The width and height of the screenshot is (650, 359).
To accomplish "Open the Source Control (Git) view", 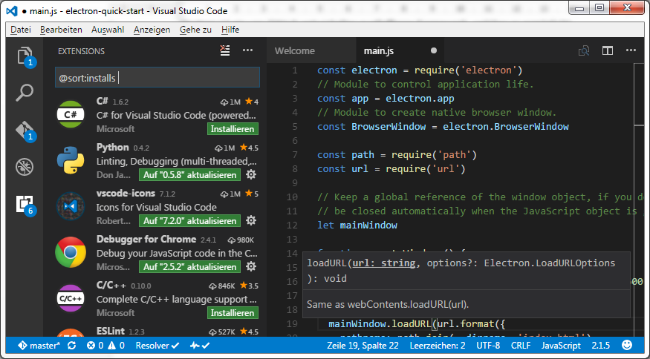I will click(x=25, y=130).
